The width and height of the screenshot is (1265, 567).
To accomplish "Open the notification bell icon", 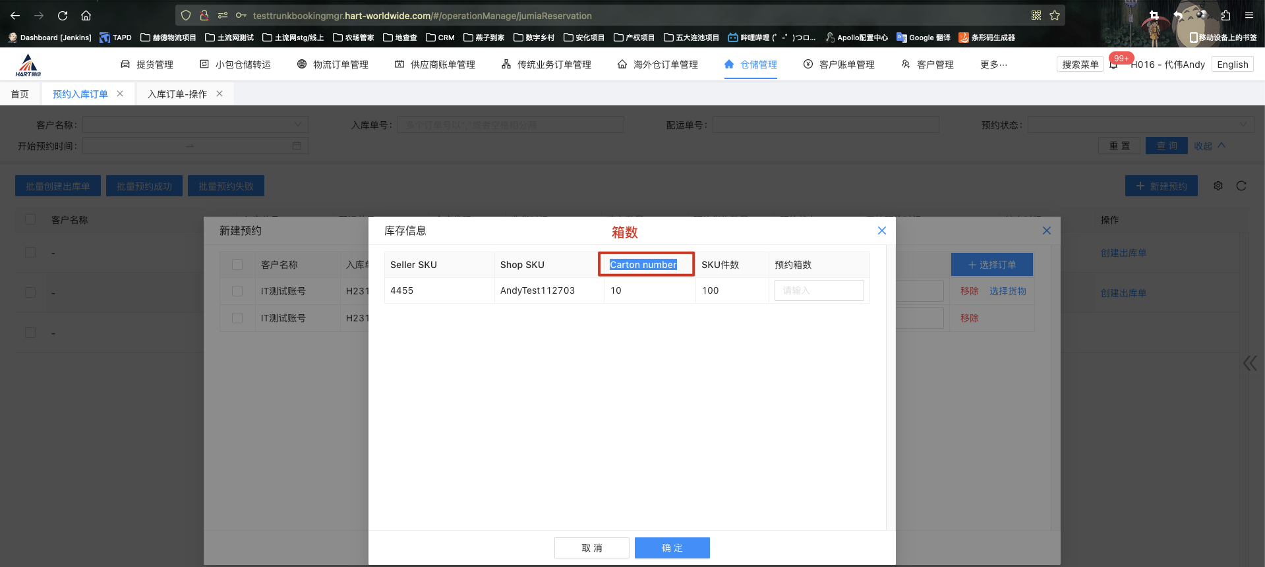I will (x=1113, y=65).
